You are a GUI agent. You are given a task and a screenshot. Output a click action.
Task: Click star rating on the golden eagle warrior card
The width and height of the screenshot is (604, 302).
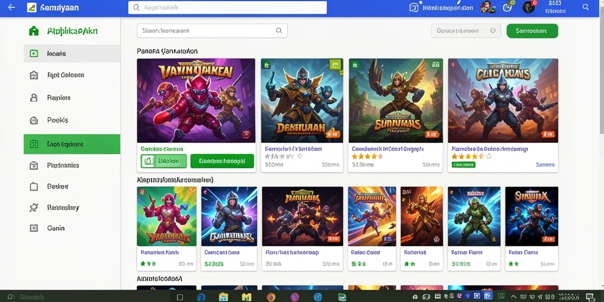(367, 156)
